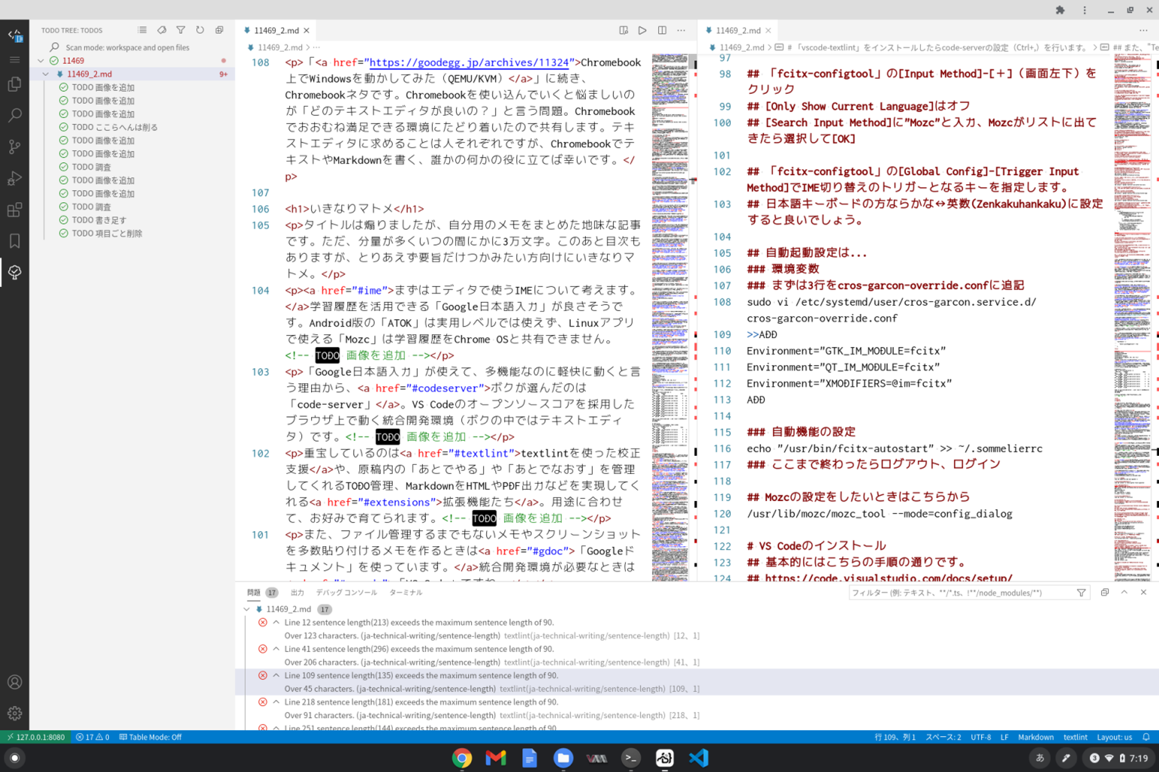Switch to the ターミナル panel tab

pos(406,592)
